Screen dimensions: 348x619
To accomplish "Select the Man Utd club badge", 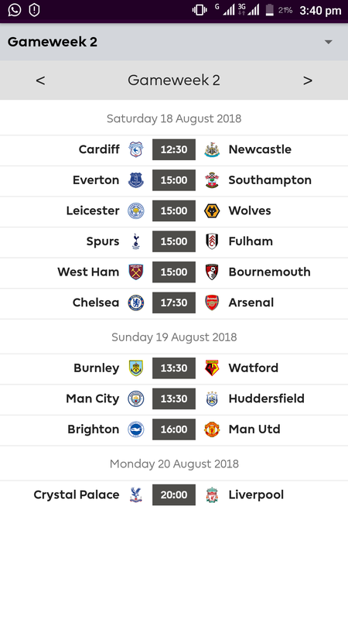I will [x=212, y=429].
